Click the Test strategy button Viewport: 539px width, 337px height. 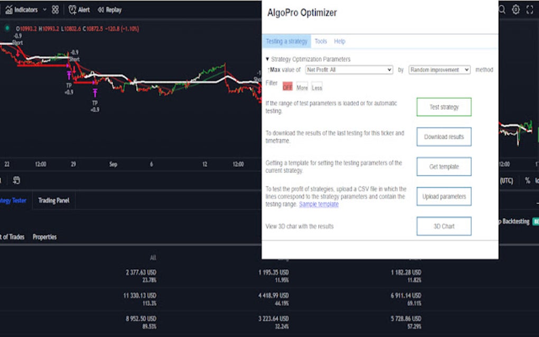click(x=444, y=107)
